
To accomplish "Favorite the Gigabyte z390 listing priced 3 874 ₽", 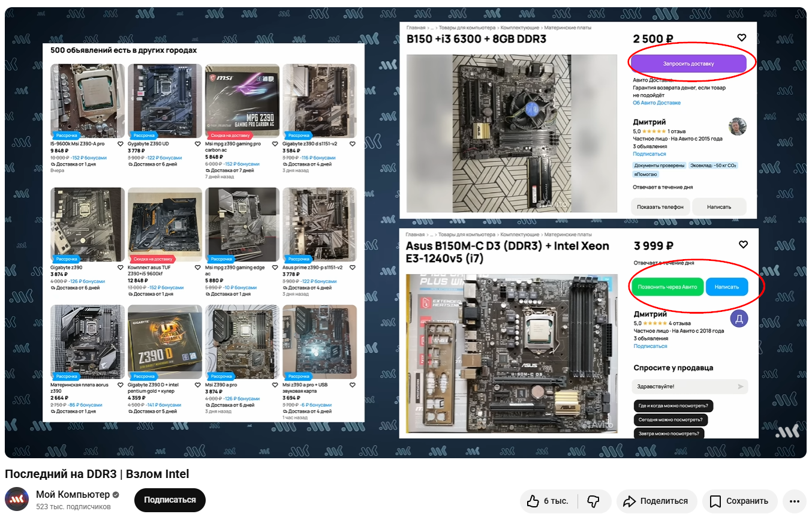I will [121, 267].
